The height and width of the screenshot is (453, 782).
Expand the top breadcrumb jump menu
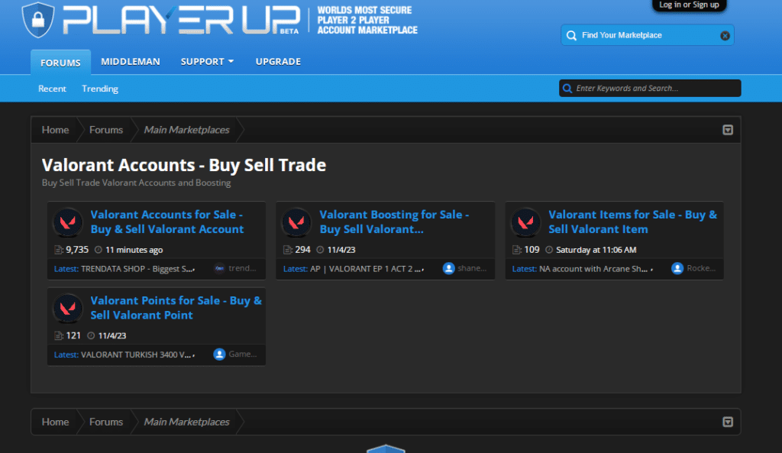[x=728, y=130]
